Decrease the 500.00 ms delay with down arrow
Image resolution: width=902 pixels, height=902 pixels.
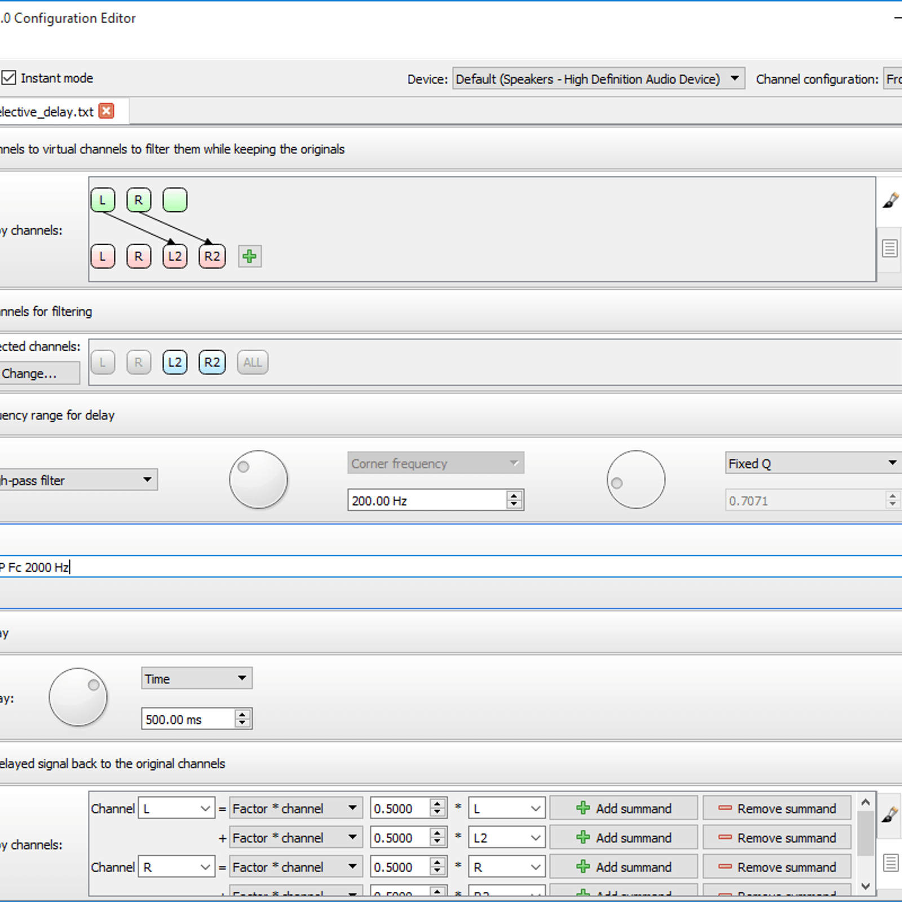(x=242, y=724)
